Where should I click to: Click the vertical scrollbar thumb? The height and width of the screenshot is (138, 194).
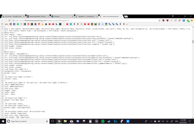tap(193, 42)
